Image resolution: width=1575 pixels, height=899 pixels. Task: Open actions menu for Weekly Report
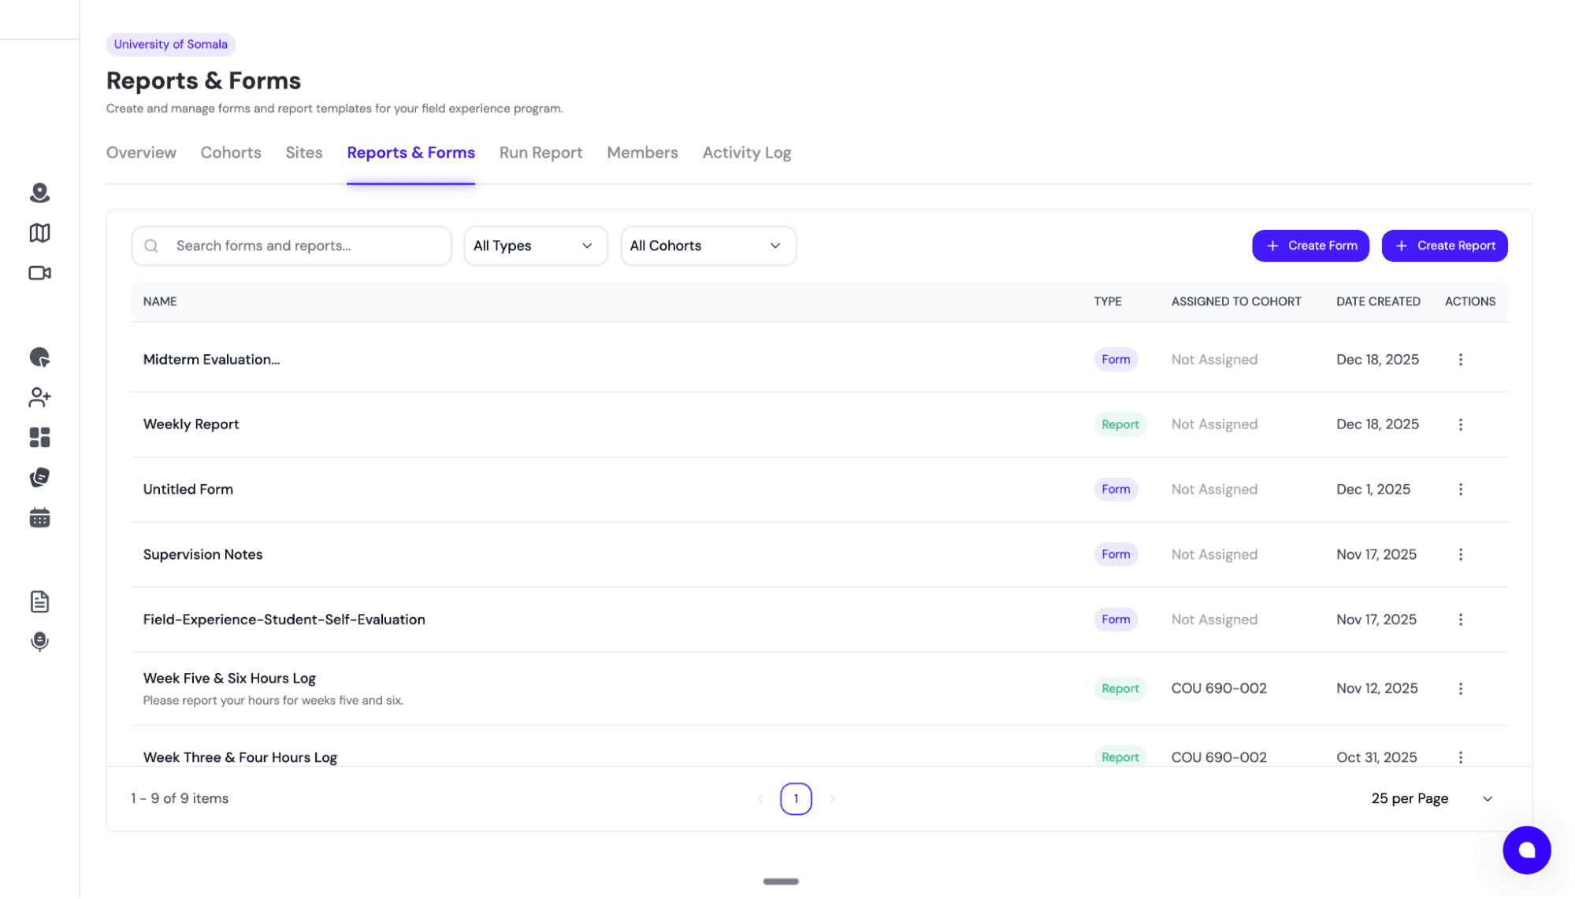tap(1461, 424)
